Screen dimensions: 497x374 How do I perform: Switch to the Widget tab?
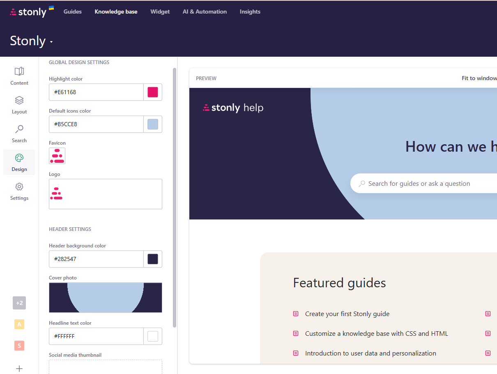[x=160, y=12]
